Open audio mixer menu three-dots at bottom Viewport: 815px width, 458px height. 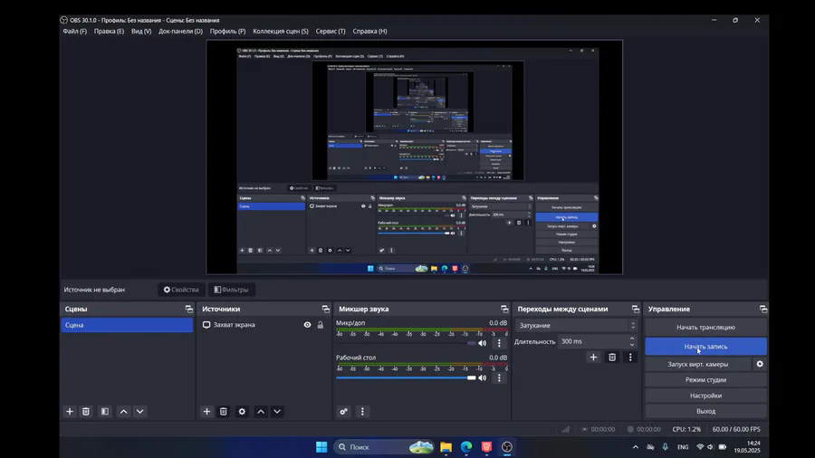point(362,411)
